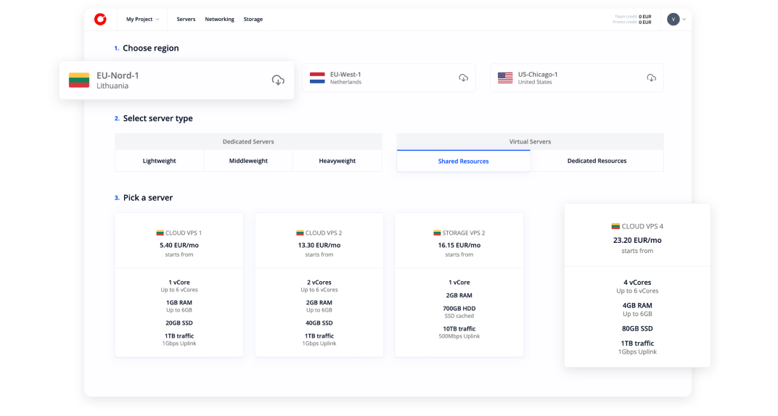Click the Lithuania flag in EU-Nord-1 card
Image resolution: width=778 pixels, height=416 pixels.
[79, 80]
